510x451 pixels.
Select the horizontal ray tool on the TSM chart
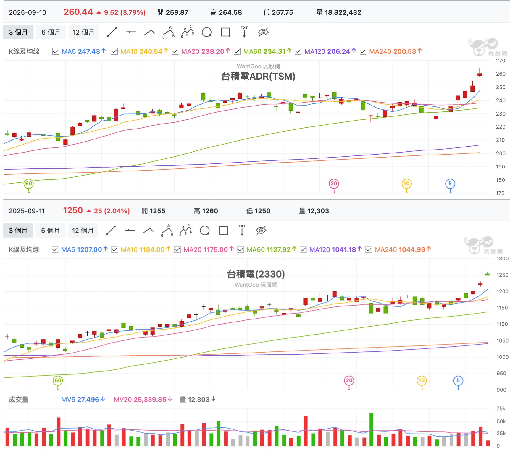point(130,32)
